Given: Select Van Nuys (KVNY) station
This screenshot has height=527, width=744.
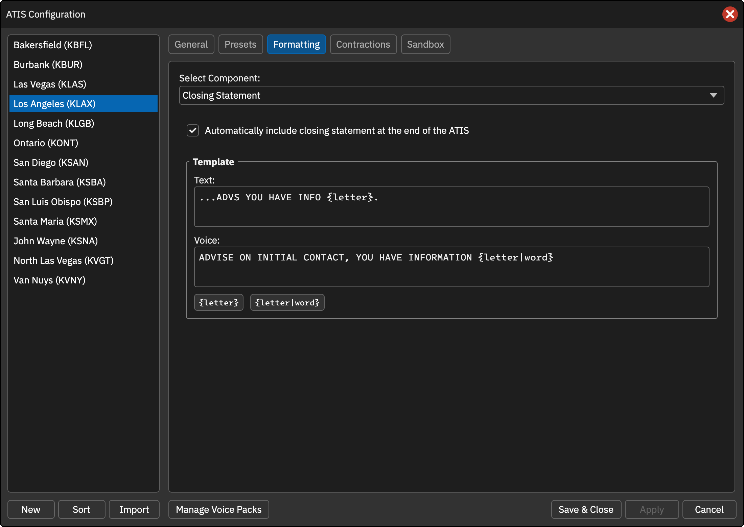Looking at the screenshot, I should (x=84, y=280).
